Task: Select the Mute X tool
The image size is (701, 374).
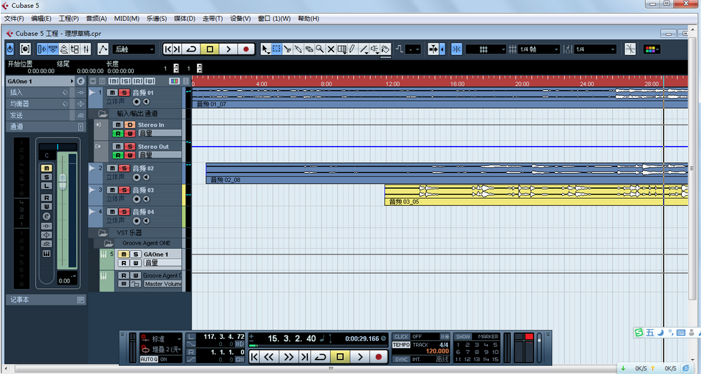Action: [331, 49]
